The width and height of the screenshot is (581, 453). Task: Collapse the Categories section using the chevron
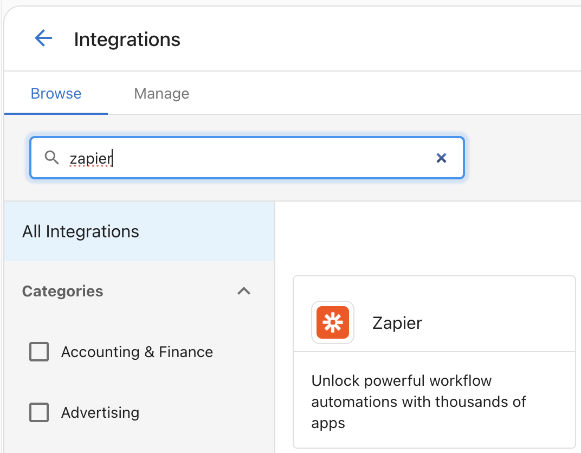coord(244,291)
